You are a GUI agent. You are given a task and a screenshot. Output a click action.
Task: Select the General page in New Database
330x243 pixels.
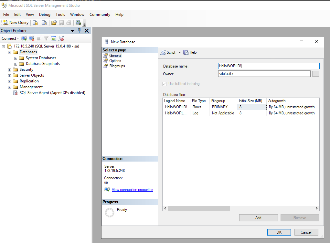(x=115, y=56)
